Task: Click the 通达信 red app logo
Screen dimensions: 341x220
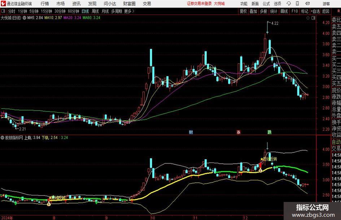Action: (x=3, y=4)
